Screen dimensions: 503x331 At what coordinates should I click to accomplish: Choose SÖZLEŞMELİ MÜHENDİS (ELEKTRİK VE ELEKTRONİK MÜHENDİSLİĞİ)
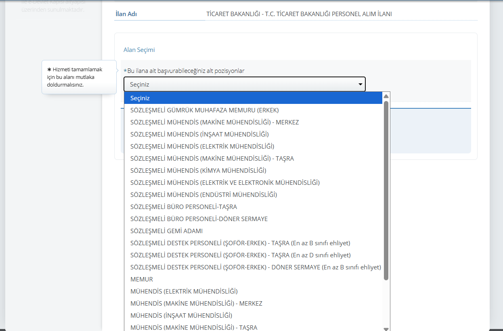225,183
